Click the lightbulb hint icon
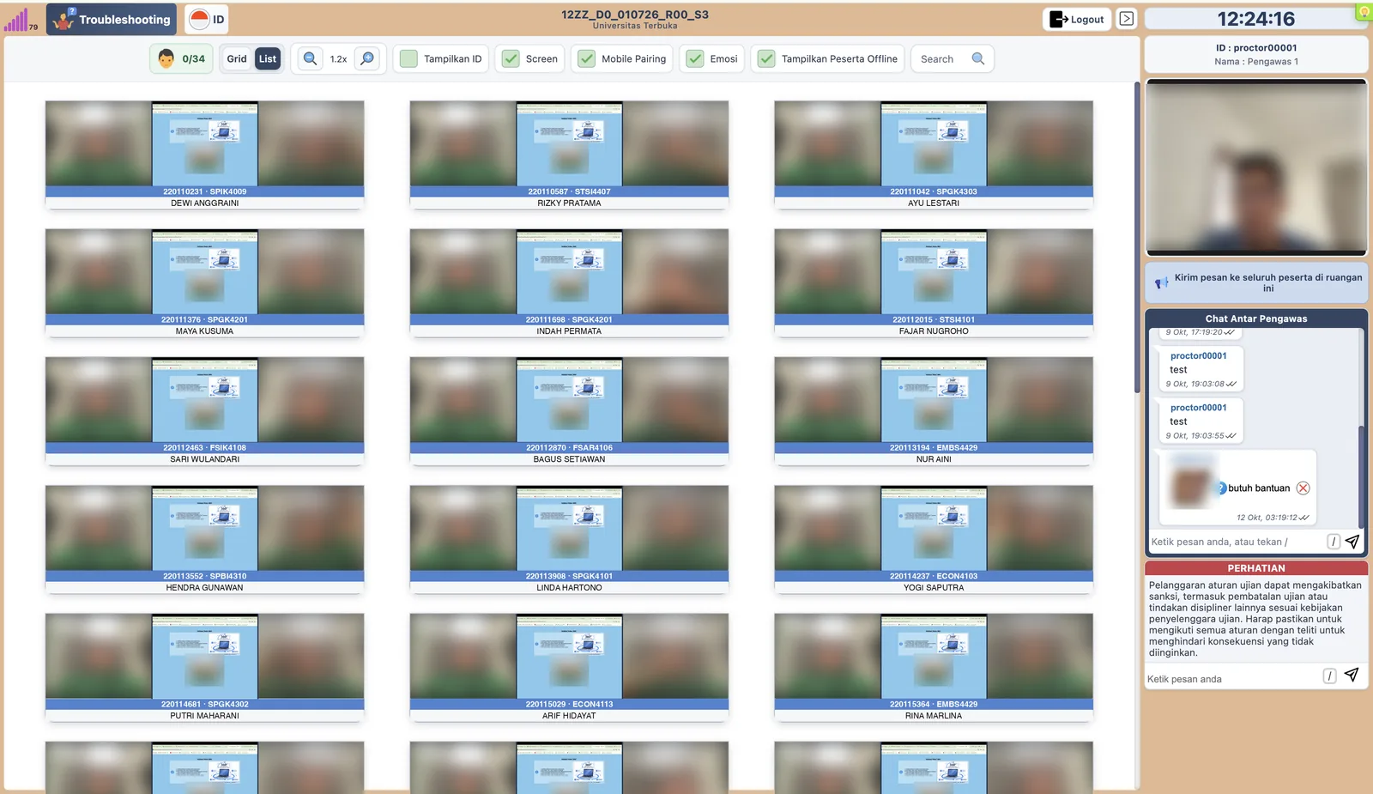 1364,12
